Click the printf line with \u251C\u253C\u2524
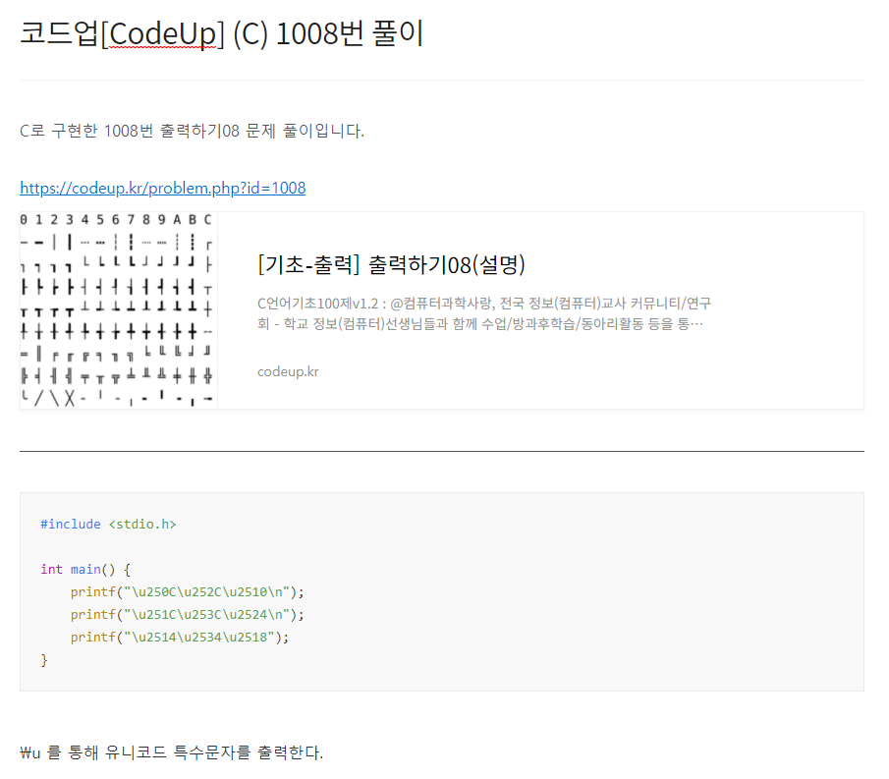This screenshot has width=889, height=779. 187,615
